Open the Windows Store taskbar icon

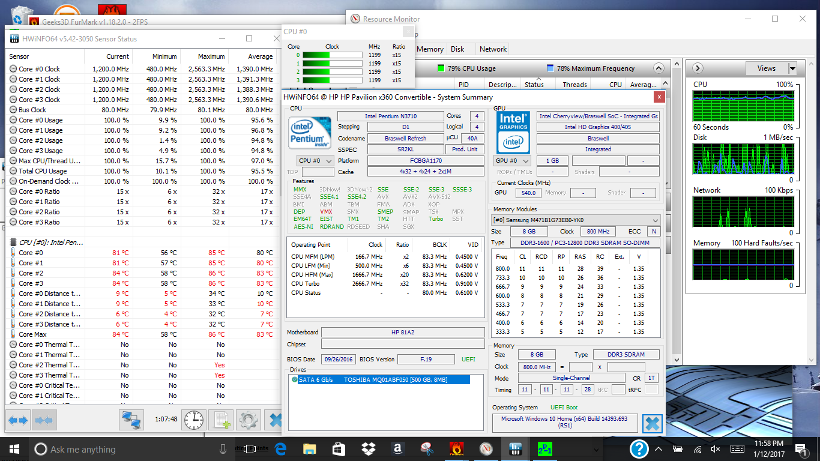pos(339,448)
